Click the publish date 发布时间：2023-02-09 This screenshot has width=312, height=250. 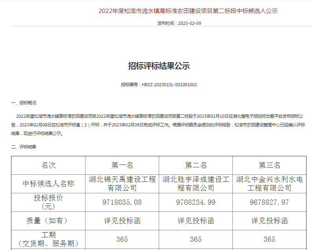179,23
